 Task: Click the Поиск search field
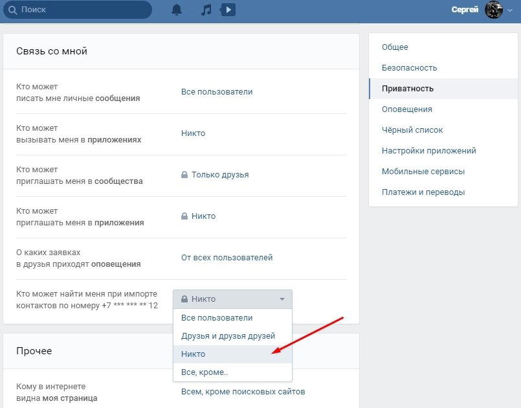click(78, 10)
